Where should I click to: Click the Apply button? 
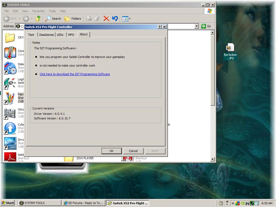click(155, 151)
